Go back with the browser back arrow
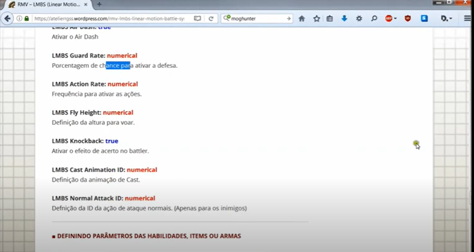The width and height of the screenshot is (474, 252). coord(7,19)
